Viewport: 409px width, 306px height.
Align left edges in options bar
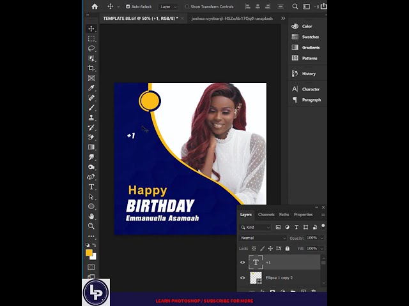pos(248,6)
